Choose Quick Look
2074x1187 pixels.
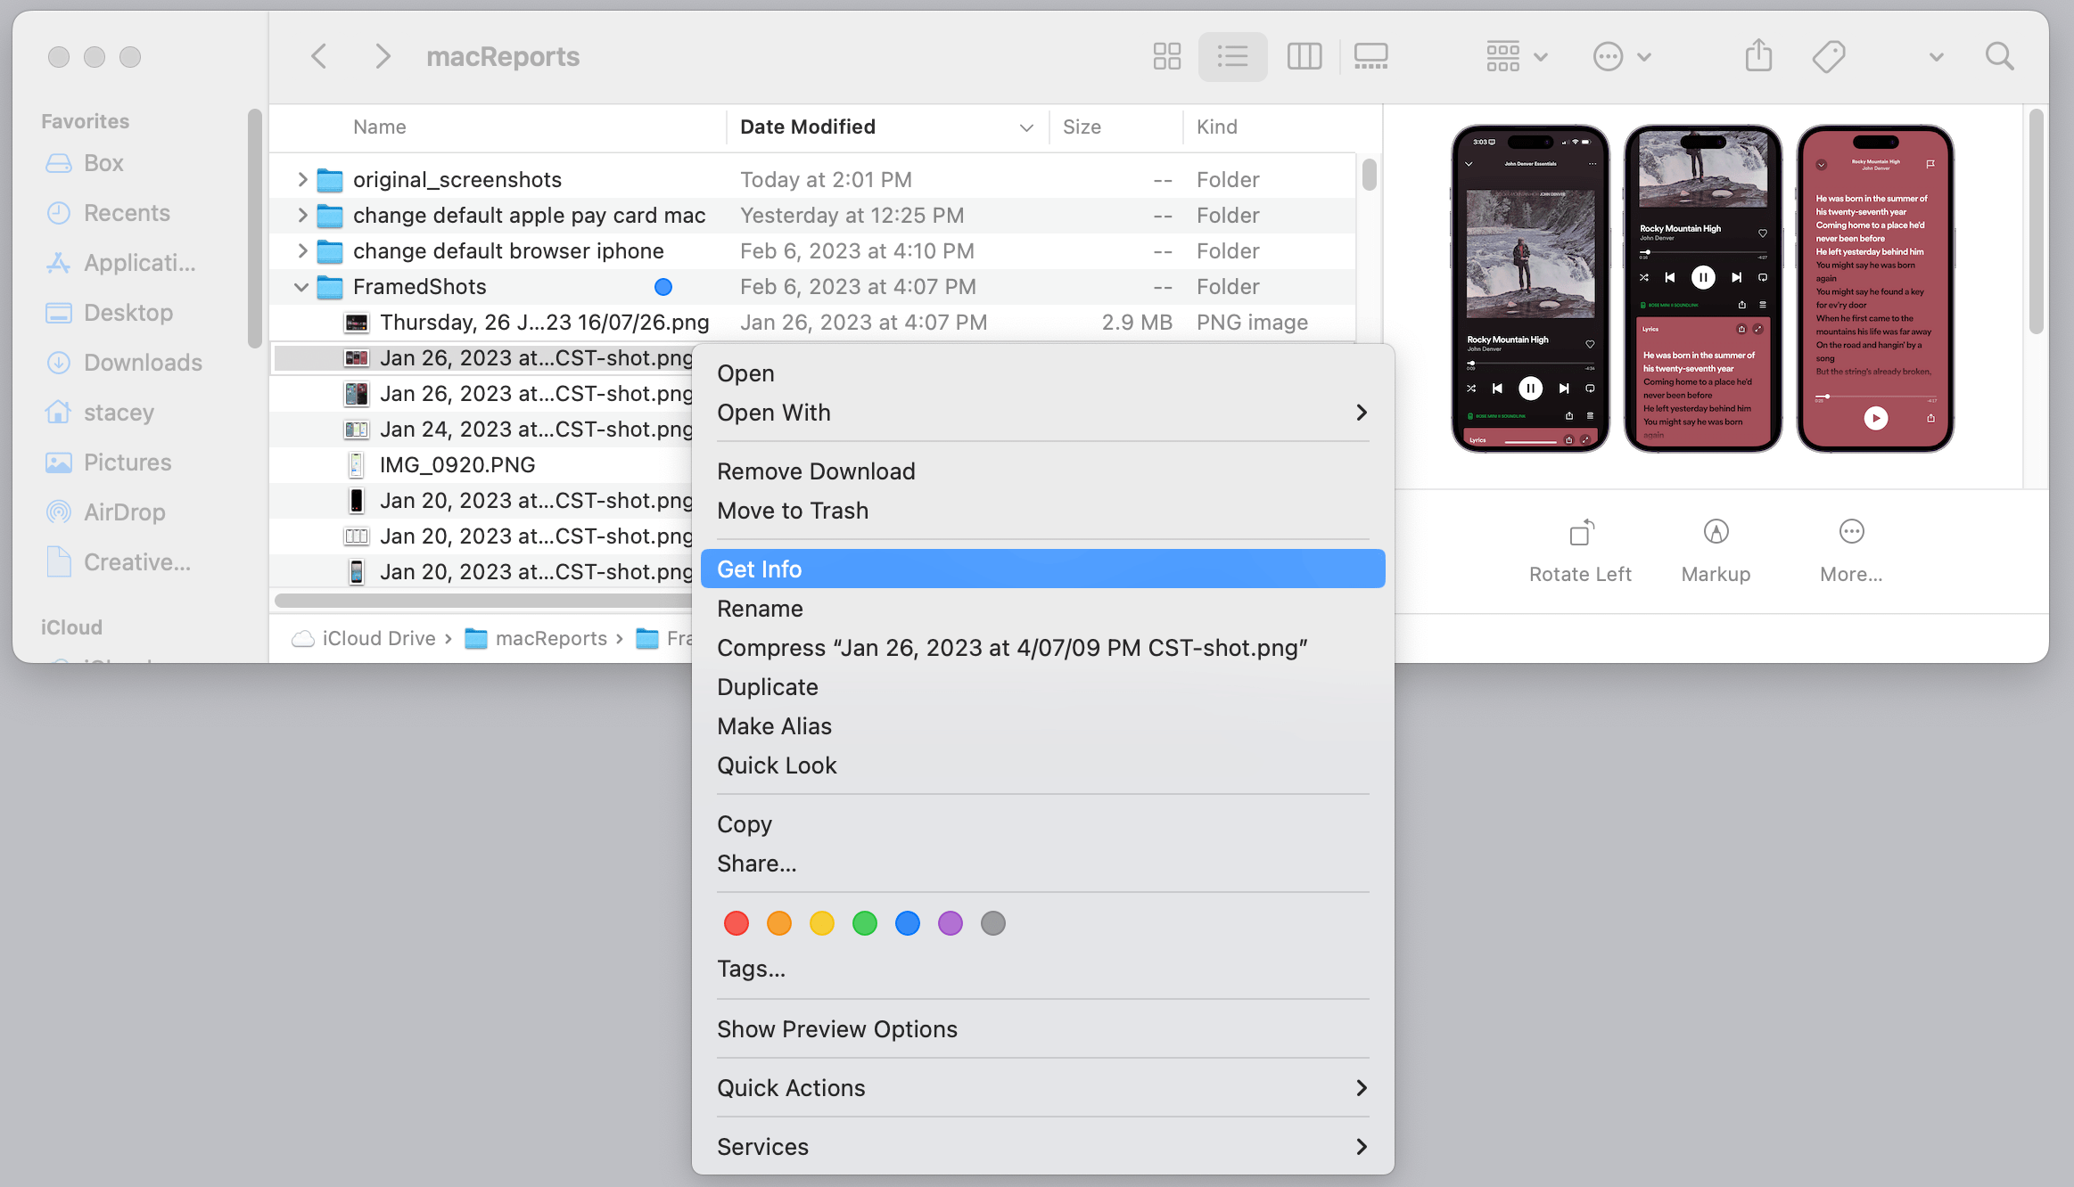1042,765
